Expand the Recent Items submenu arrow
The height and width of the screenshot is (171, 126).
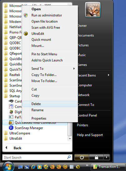coord(108,75)
